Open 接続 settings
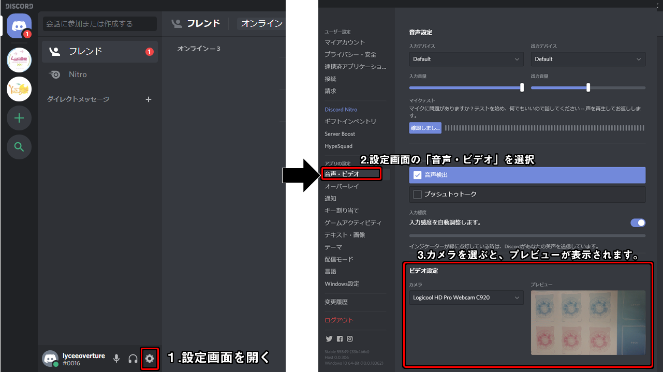This screenshot has width=663, height=372. tap(331, 79)
